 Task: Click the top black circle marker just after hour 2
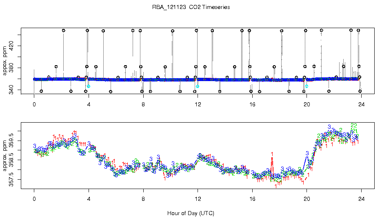pos(63,31)
